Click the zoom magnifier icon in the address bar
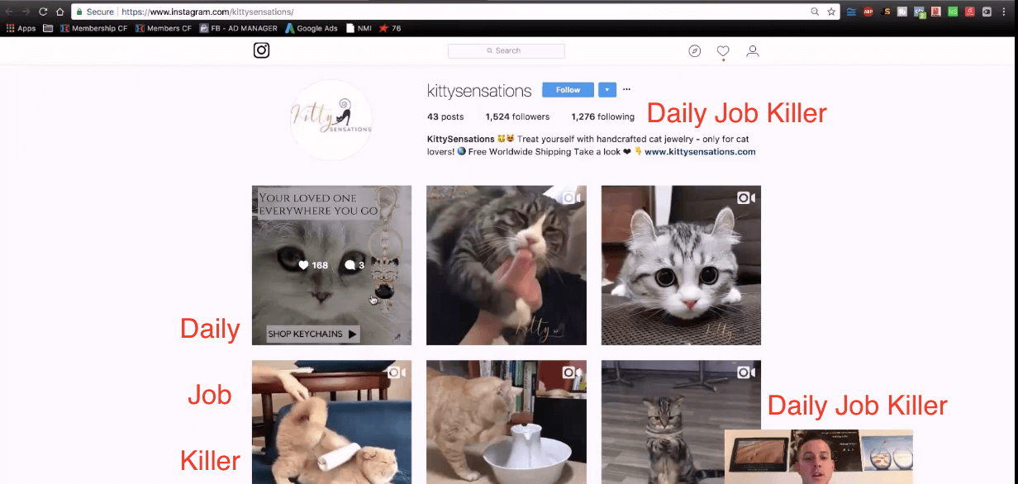Screen dimensions: 1018x484 815,12
